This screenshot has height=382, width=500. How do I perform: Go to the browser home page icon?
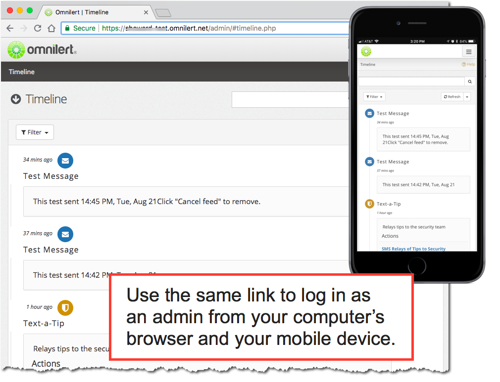click(51, 28)
